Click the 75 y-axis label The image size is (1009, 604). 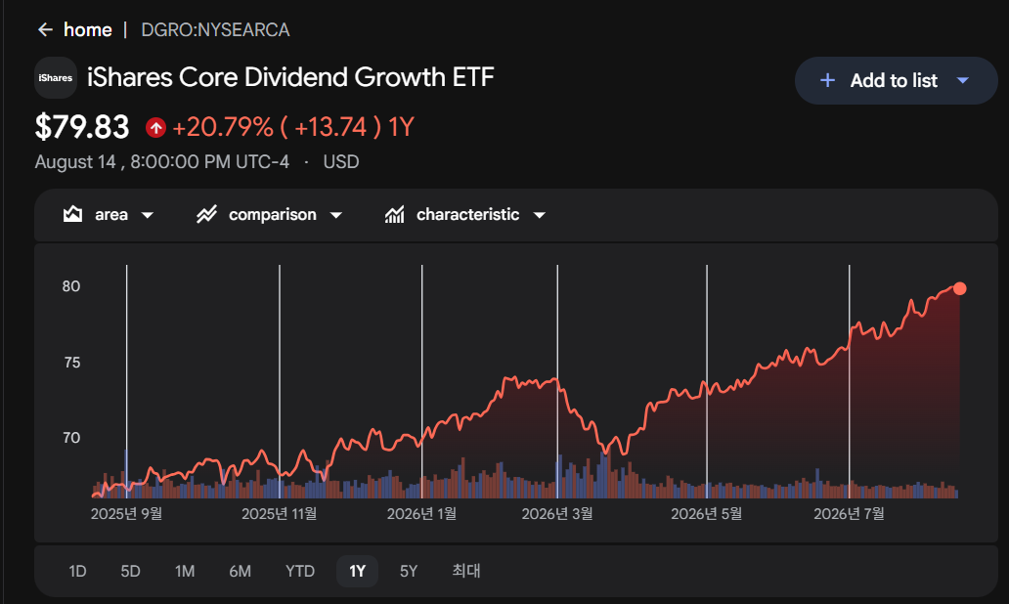click(x=72, y=363)
